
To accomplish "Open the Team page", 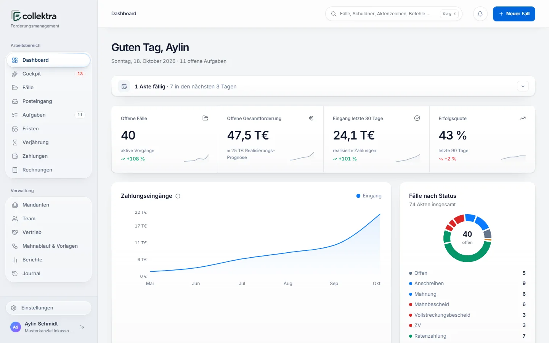I will 48,219.
